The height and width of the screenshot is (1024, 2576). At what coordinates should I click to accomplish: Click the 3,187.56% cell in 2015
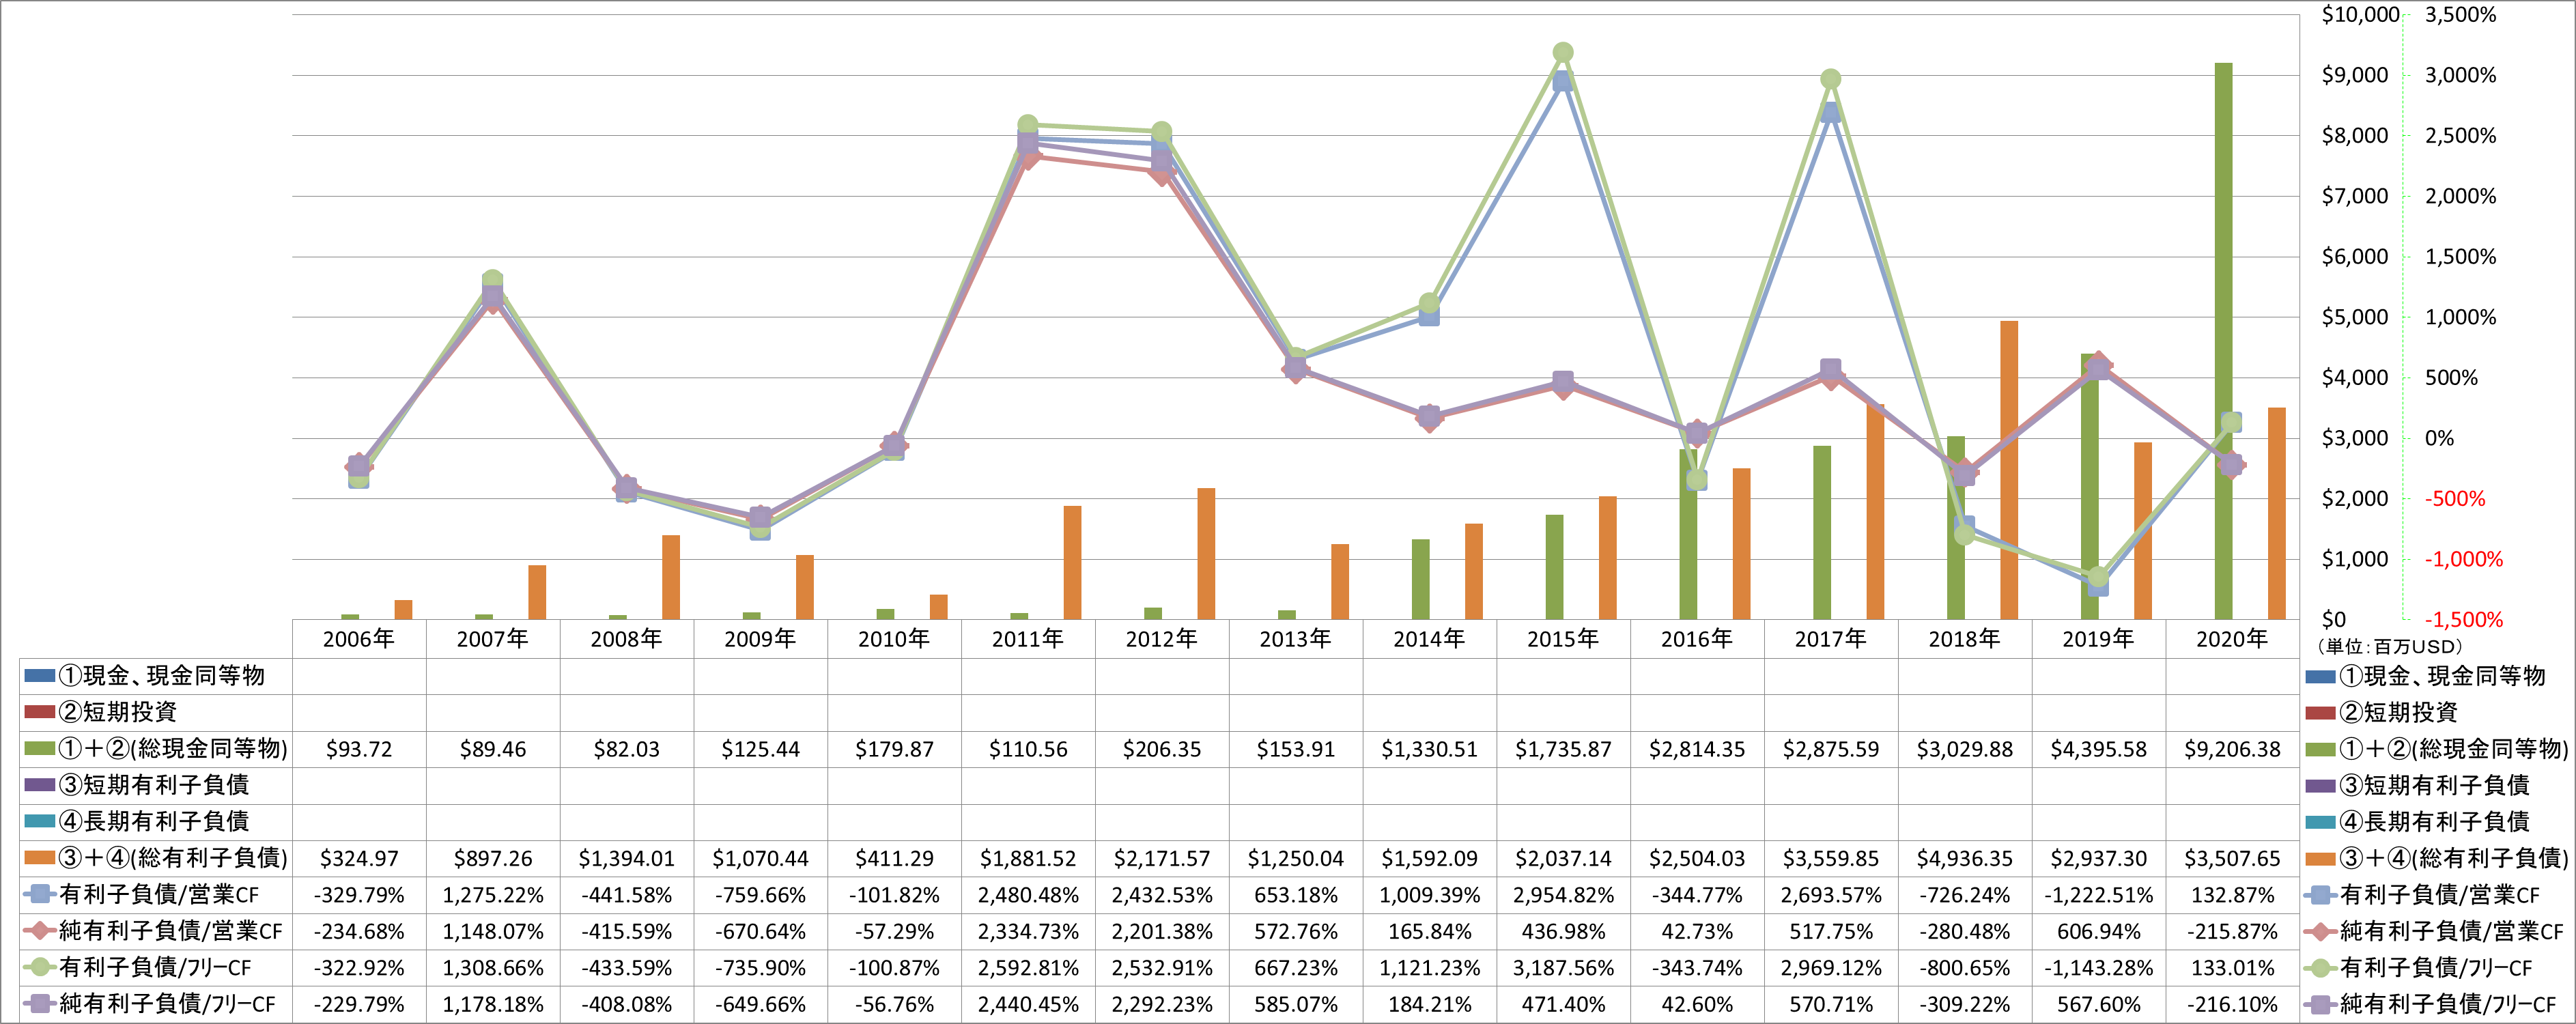click(x=1563, y=968)
